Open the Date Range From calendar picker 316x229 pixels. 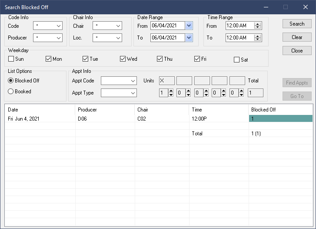[189, 26]
